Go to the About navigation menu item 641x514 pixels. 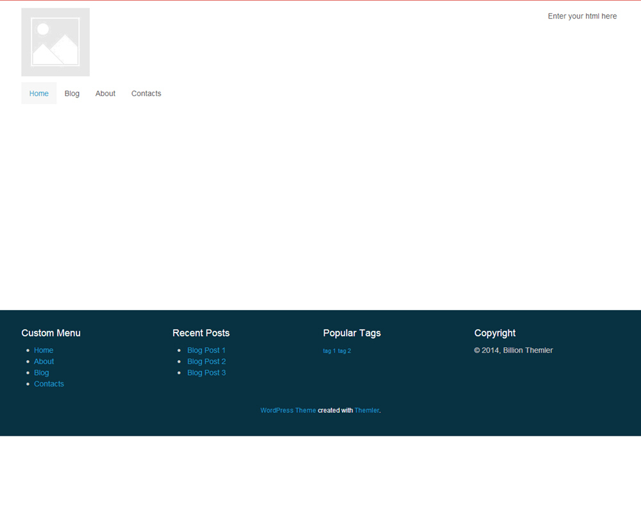click(x=106, y=94)
